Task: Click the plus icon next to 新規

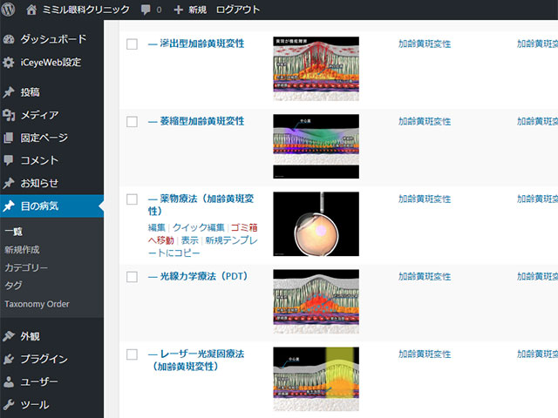Action: pyautogui.click(x=178, y=10)
